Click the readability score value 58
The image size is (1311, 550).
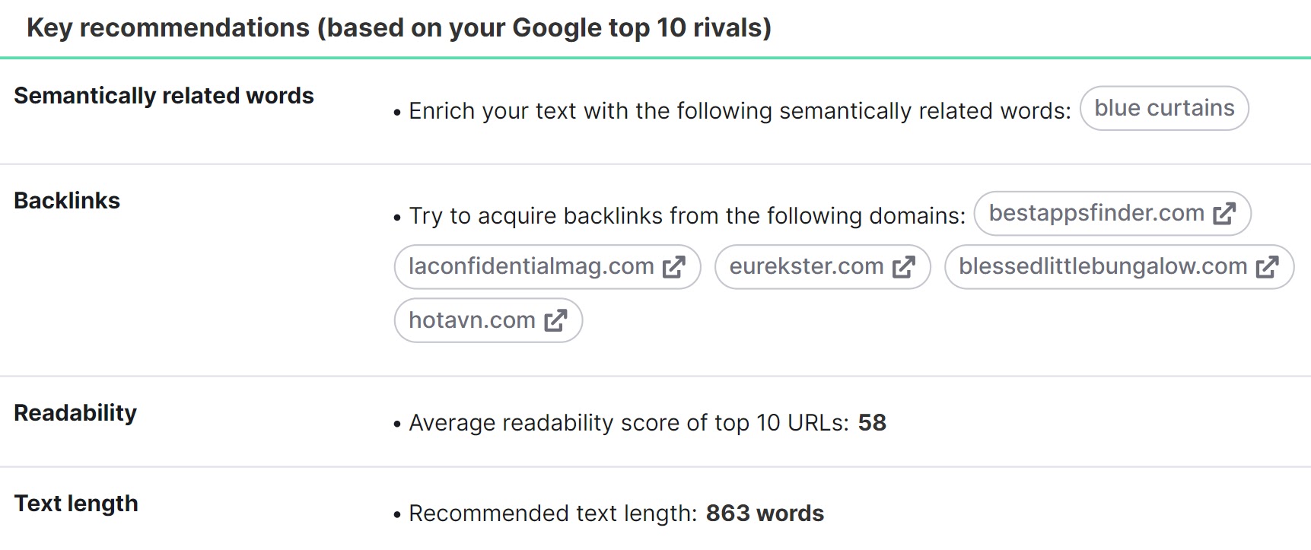[872, 422]
